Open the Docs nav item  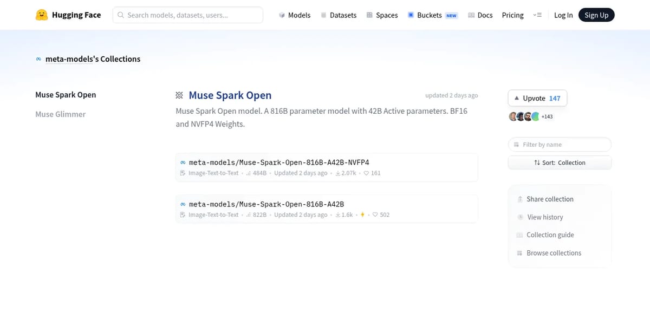[480, 15]
